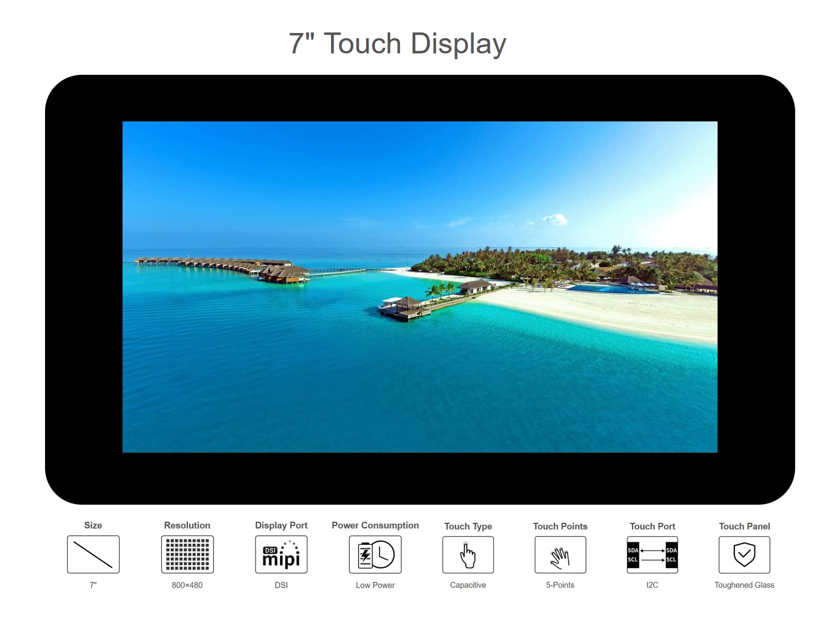Click the tropical beach screen image
The height and width of the screenshot is (628, 838).
click(x=420, y=287)
